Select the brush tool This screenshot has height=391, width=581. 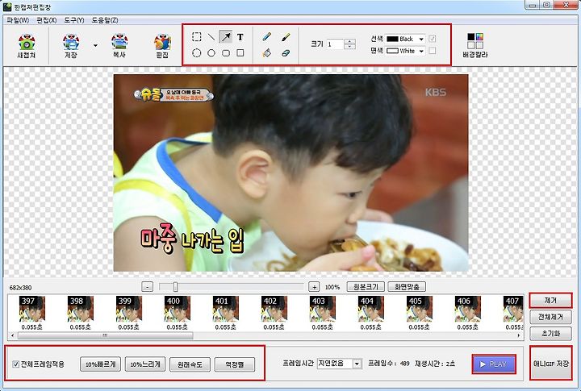pos(286,36)
